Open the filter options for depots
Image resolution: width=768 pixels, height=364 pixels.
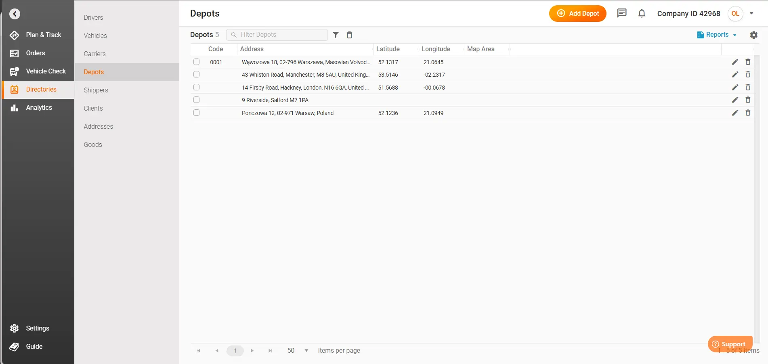[336, 35]
